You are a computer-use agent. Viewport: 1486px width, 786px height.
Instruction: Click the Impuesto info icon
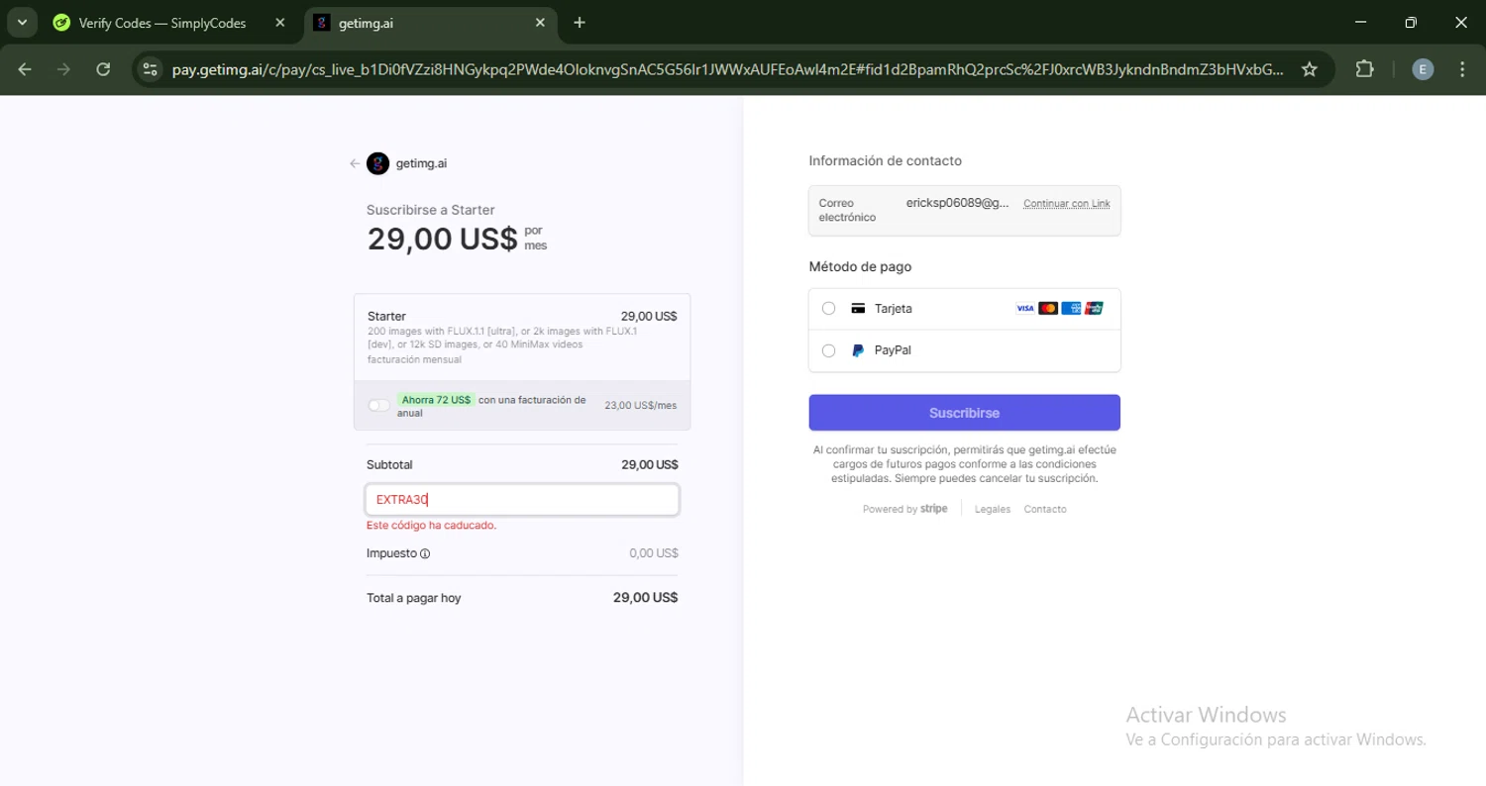tap(425, 553)
